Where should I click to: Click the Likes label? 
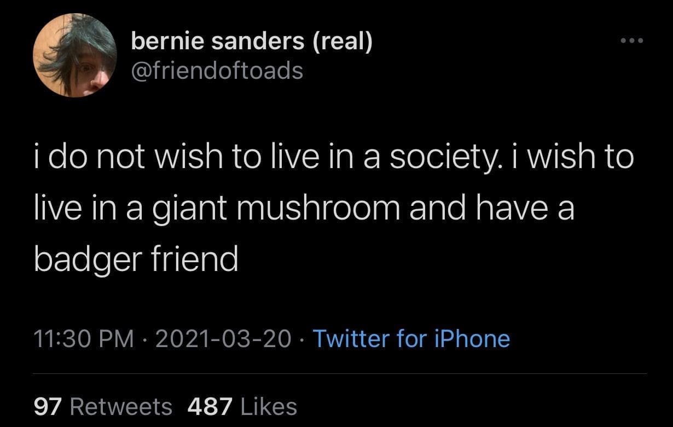pos(268,406)
